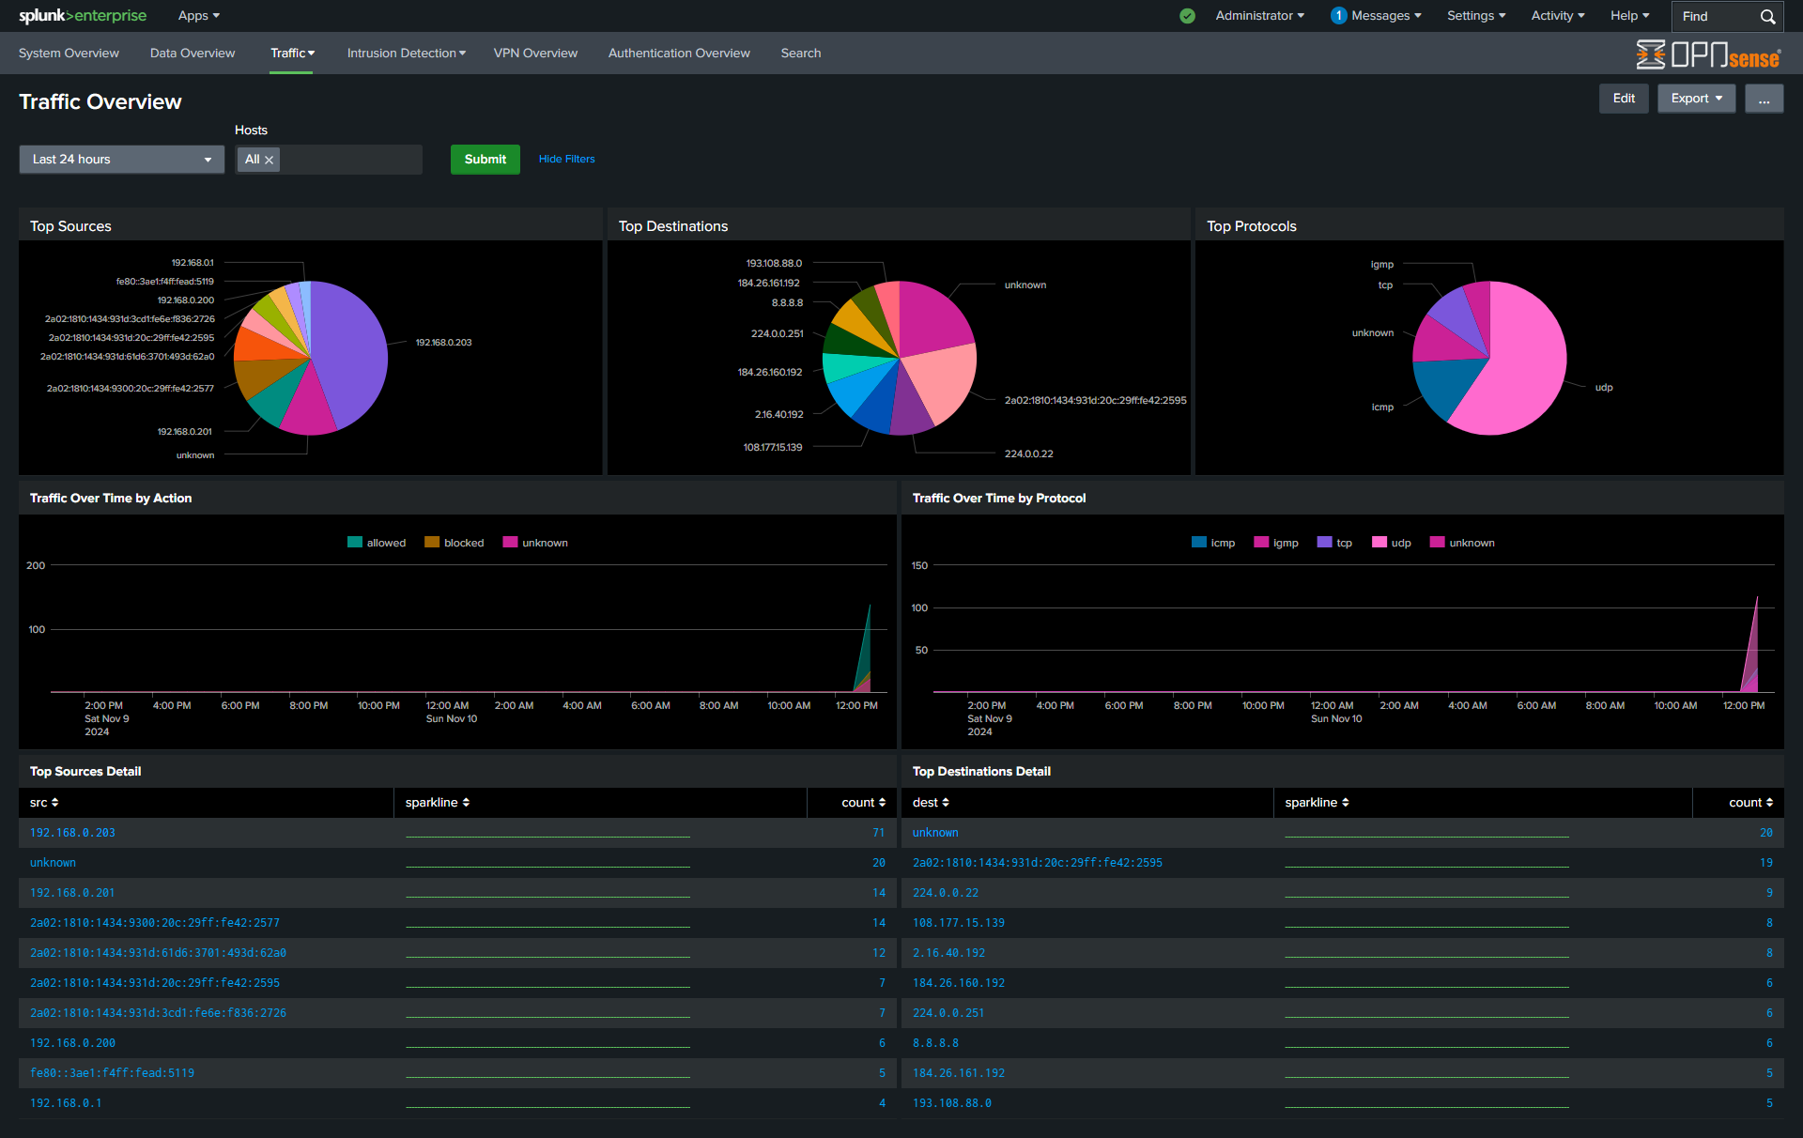Open the Last 24 hours time picker

121,159
